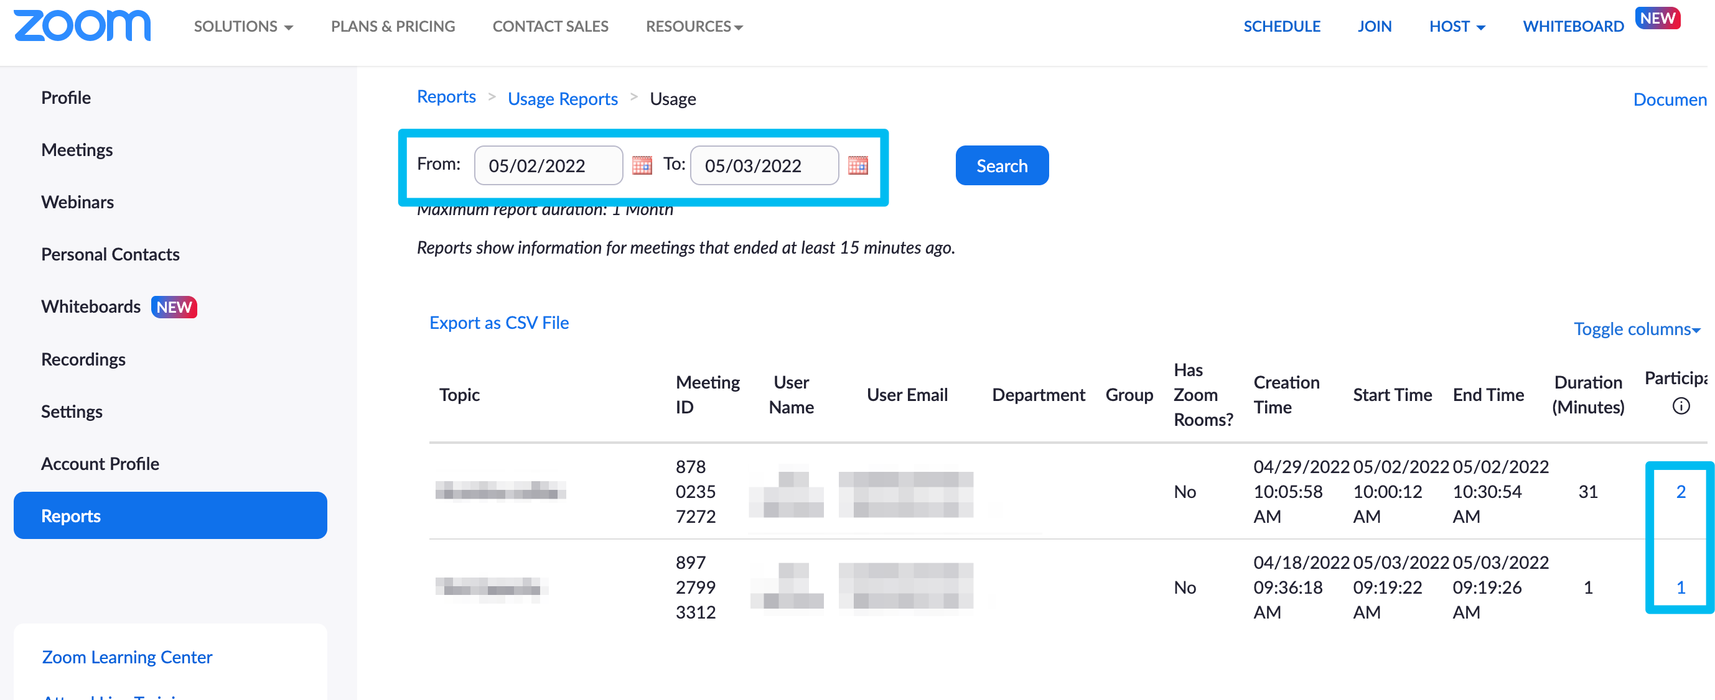Open Webinars in the sidebar
This screenshot has height=700, width=1715.
pyautogui.click(x=77, y=201)
